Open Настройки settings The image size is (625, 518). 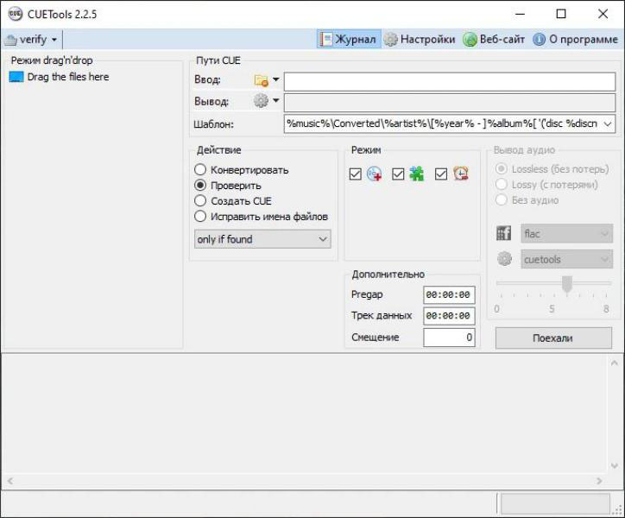tap(420, 39)
